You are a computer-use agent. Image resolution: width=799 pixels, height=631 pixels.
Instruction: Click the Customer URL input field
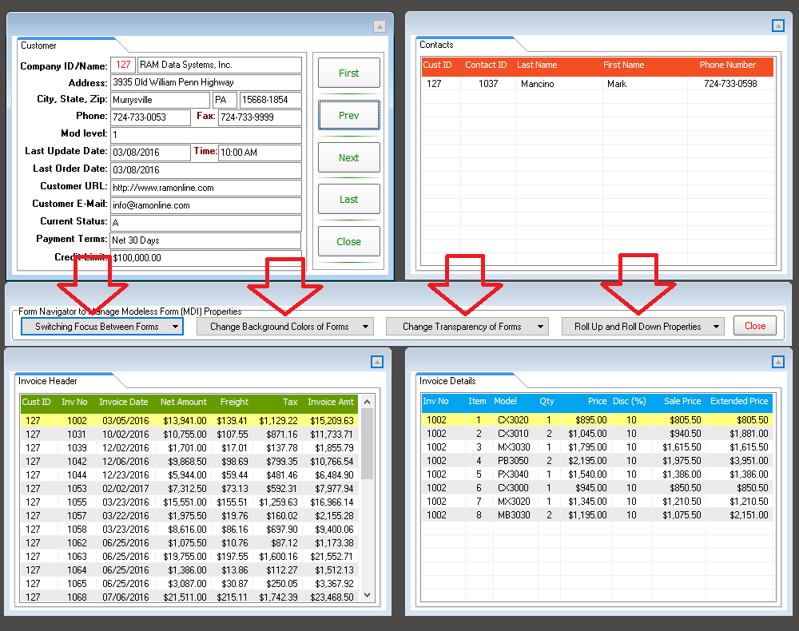pos(206,189)
